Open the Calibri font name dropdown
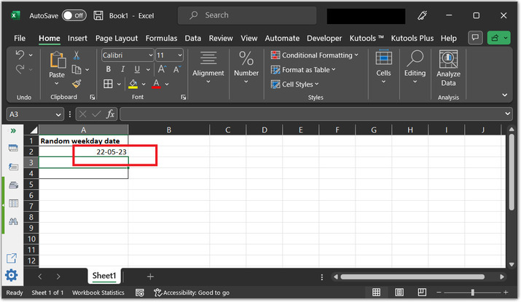The width and height of the screenshot is (521, 302). point(150,55)
